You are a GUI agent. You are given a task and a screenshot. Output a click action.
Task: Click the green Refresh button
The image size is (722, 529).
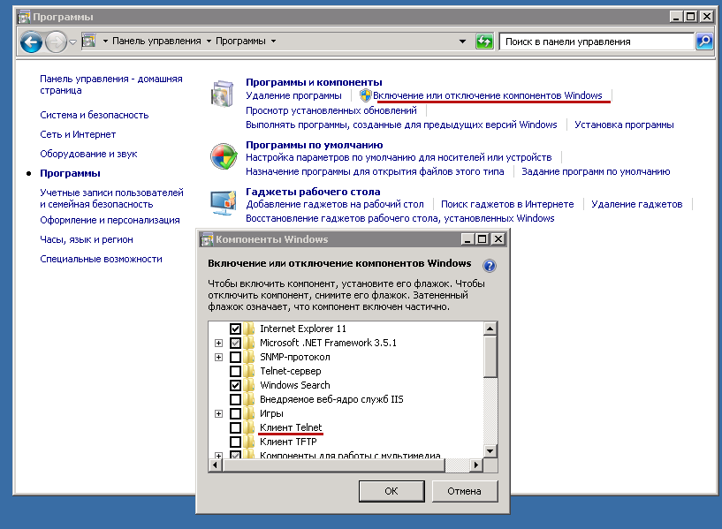(484, 42)
